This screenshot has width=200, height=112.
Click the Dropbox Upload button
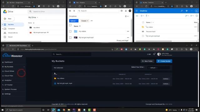pyautogui.click(x=74, y=21)
